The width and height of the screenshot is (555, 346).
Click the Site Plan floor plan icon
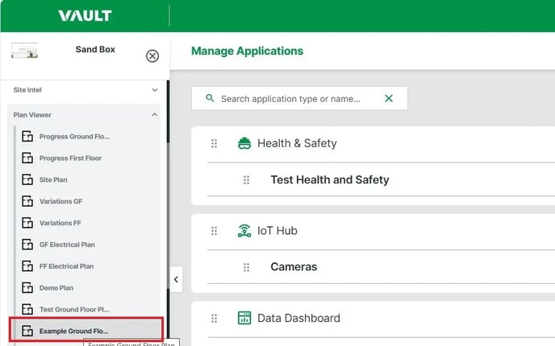(27, 179)
